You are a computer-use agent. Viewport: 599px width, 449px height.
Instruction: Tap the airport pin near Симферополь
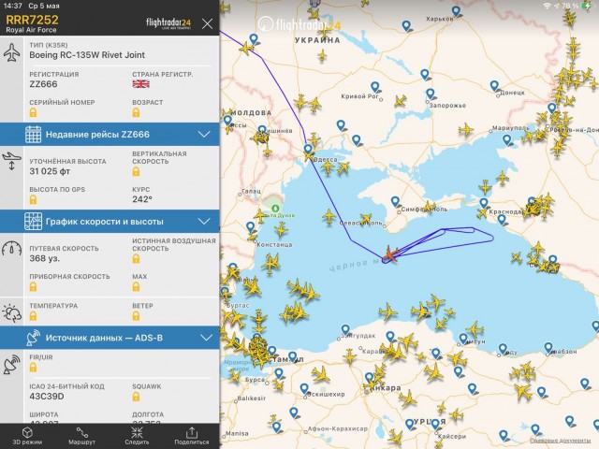tap(395, 201)
